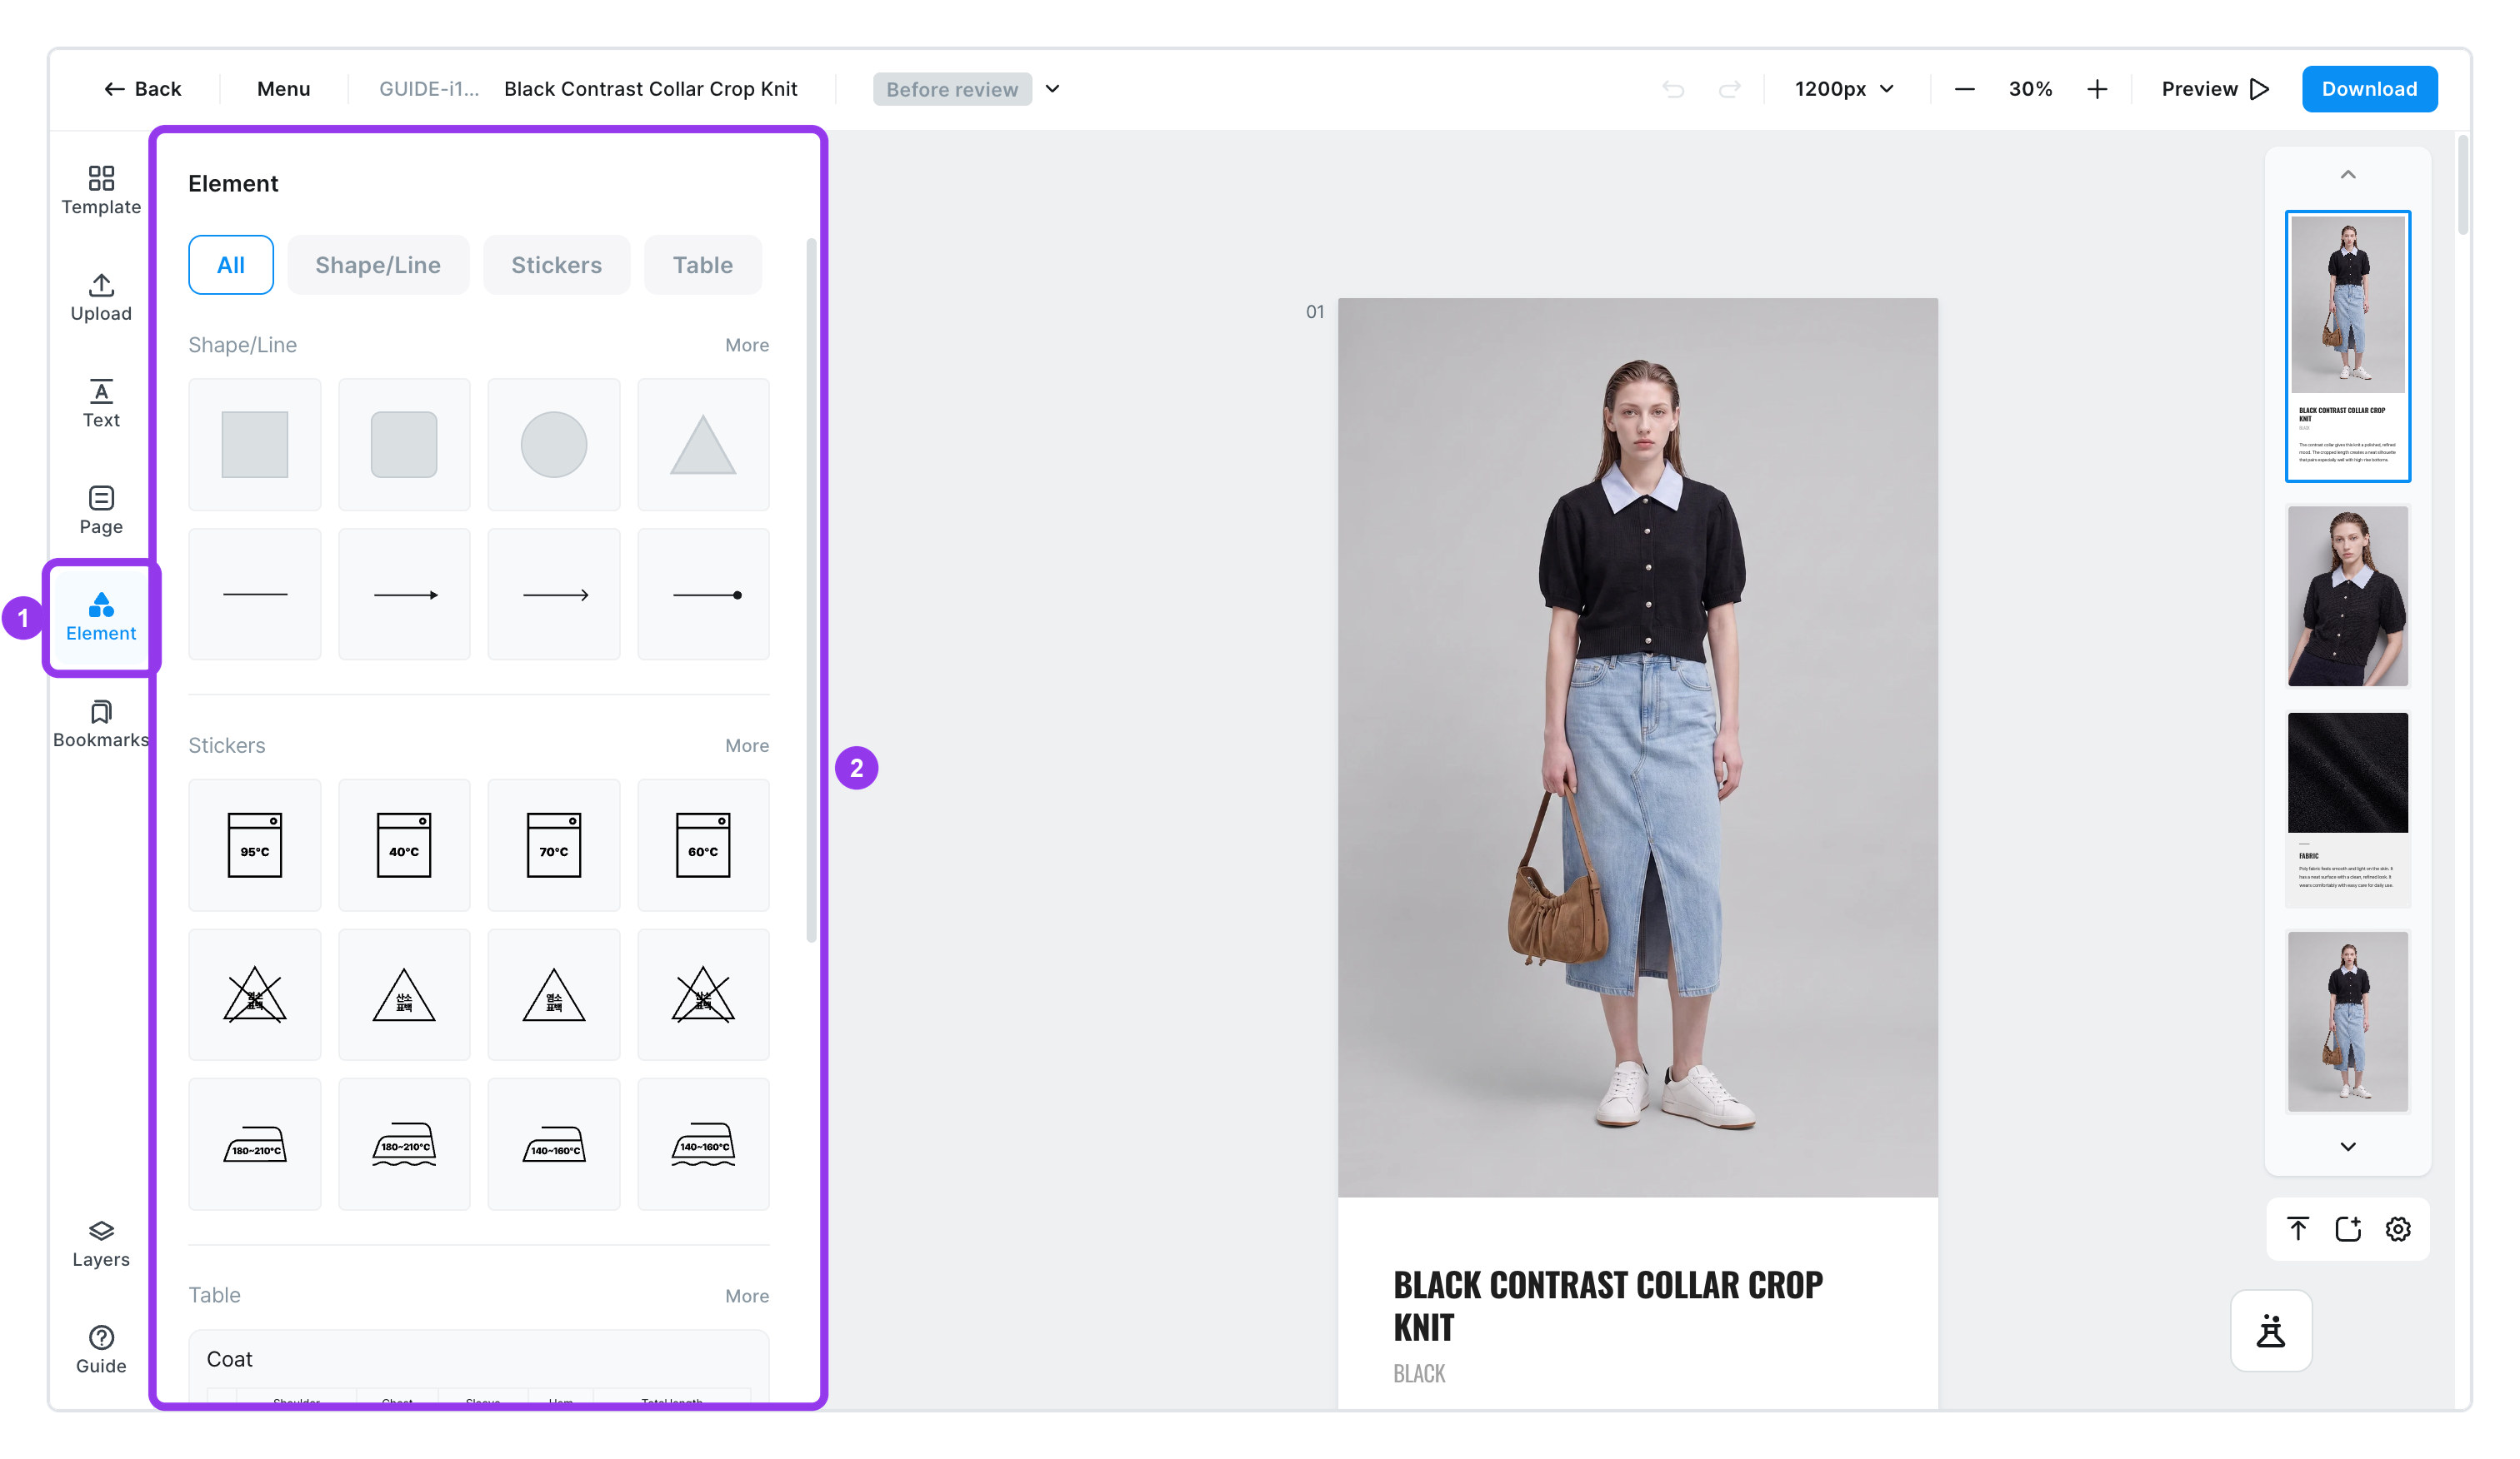This screenshot has width=2520, height=1459.
Task: Open page settings gear icon
Action: click(2398, 1228)
